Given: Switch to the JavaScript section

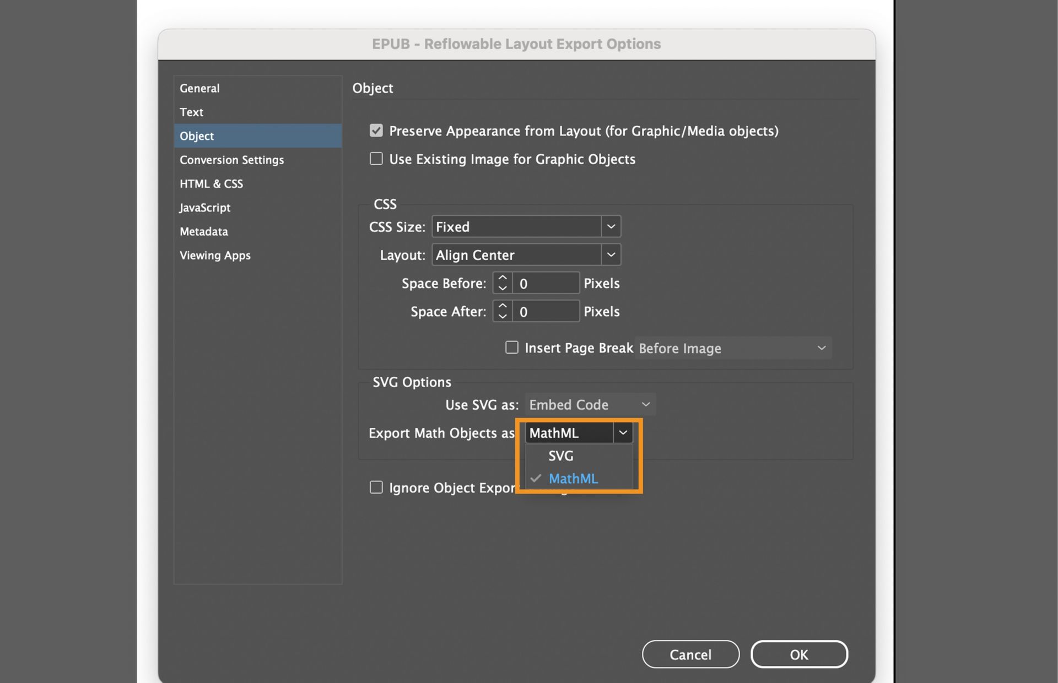Looking at the screenshot, I should [x=204, y=208].
